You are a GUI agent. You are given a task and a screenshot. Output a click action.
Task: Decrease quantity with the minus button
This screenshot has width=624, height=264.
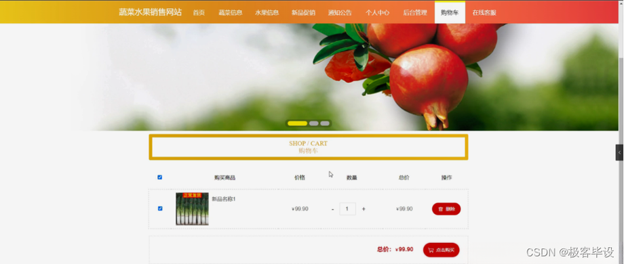click(333, 209)
